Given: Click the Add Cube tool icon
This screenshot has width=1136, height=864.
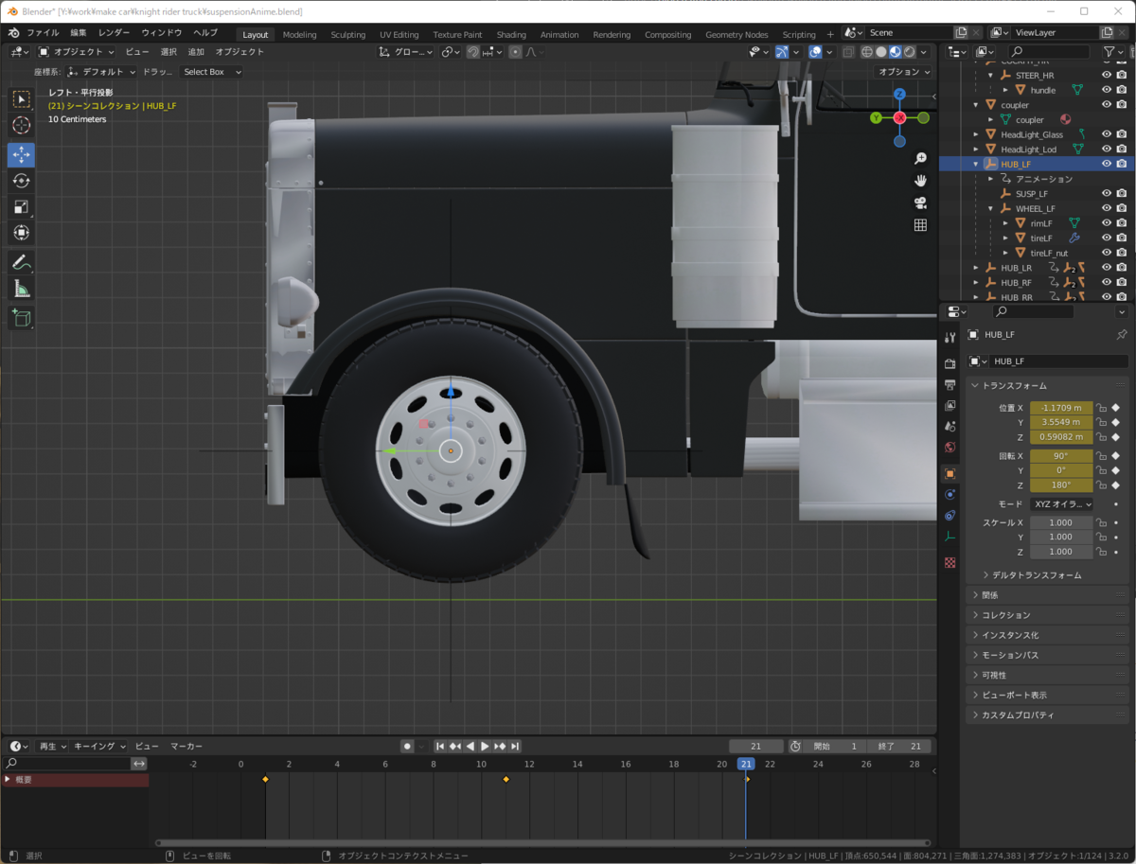Looking at the screenshot, I should (x=21, y=318).
